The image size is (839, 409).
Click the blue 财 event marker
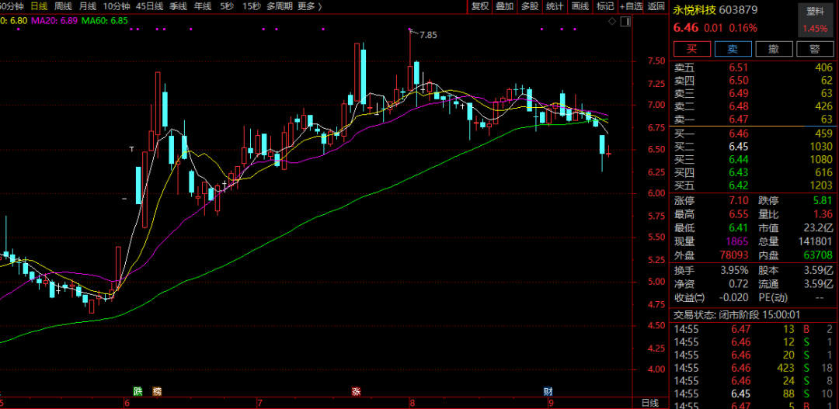point(548,390)
